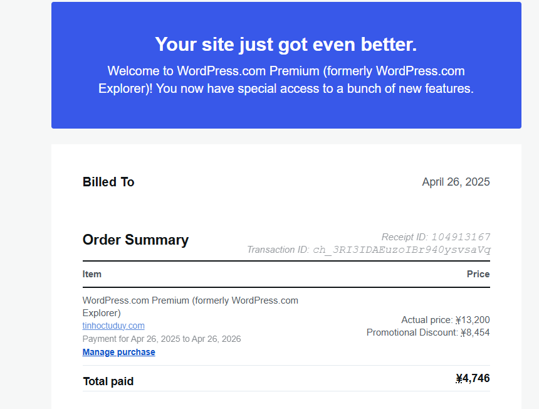Select the actual price ¥13,200 amount
This screenshot has width=539, height=409.
pos(473,320)
